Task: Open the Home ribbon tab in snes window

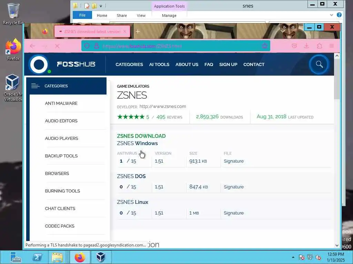Action: tap(102, 15)
